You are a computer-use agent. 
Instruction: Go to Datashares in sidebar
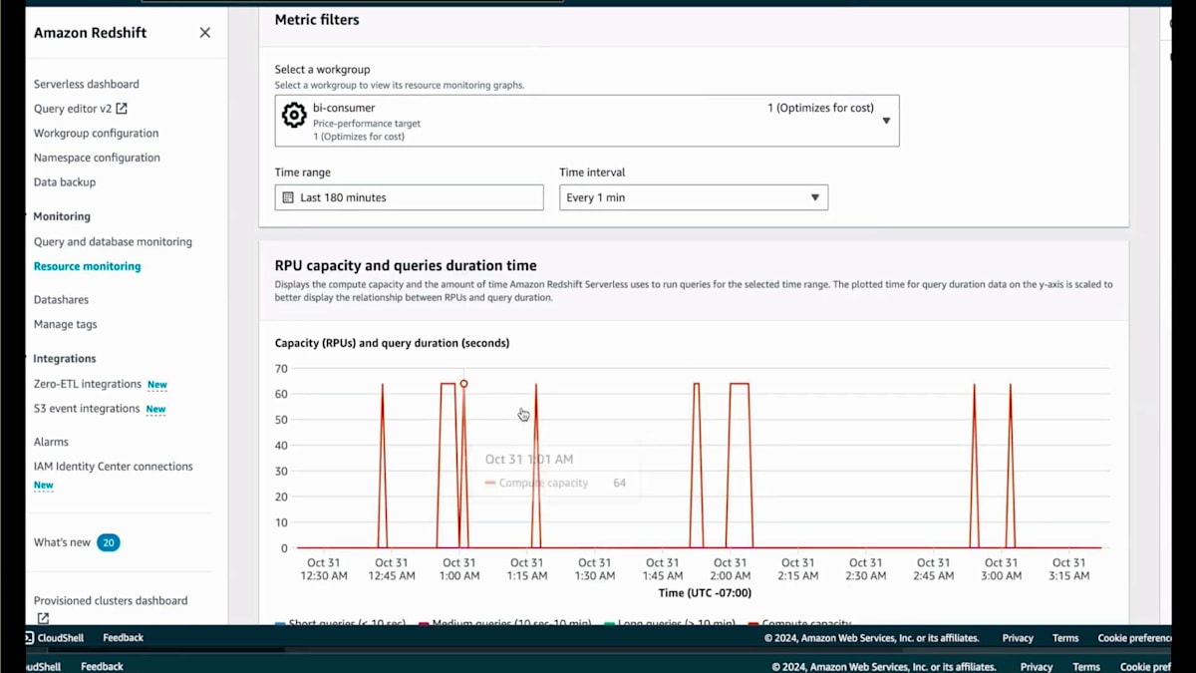click(x=61, y=299)
